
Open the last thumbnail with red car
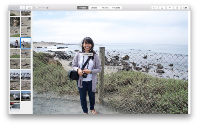click(x=15, y=106)
